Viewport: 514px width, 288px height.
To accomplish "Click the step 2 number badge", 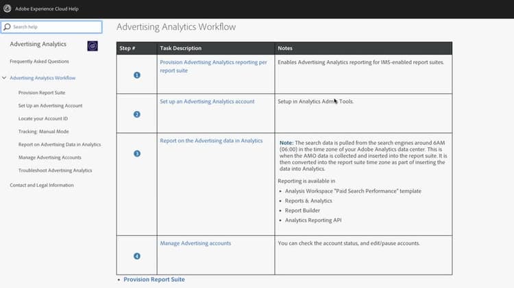I will coord(137,114).
